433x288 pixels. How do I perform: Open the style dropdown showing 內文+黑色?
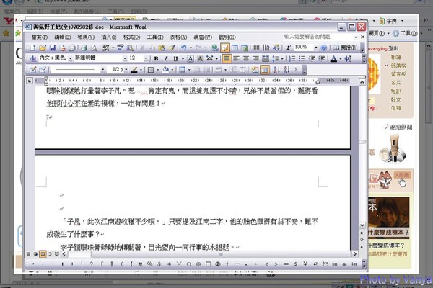coord(71,58)
